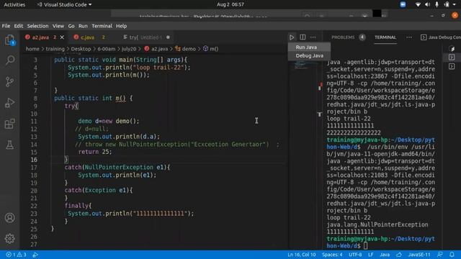461x259 pixels.
Task: Click UTF-8 encoding in status bar
Action: coord(355,255)
